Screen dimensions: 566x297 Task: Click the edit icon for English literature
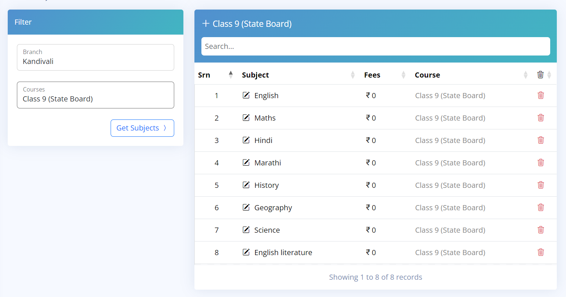[246, 252]
